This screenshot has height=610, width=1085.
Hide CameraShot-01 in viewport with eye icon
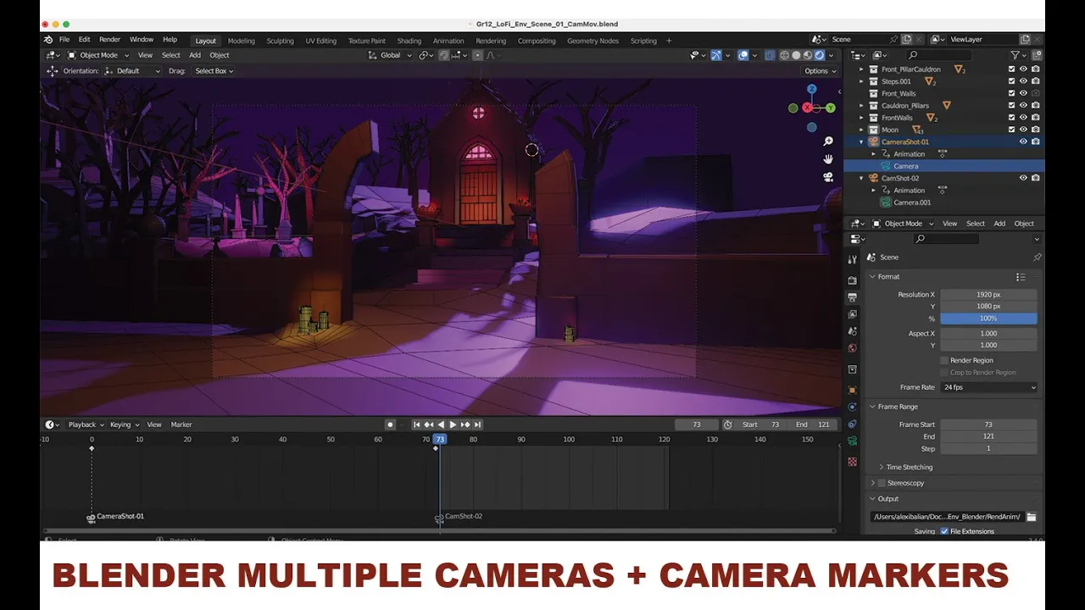(1023, 141)
